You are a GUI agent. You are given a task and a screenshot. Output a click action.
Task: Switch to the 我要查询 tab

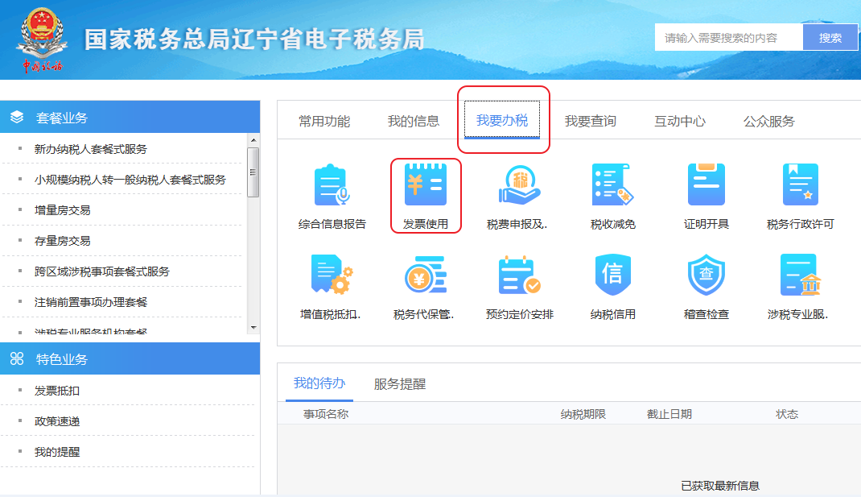pos(591,121)
